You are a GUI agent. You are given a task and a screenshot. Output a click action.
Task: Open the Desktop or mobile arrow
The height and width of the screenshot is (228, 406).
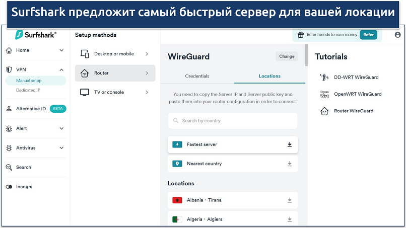click(147, 54)
